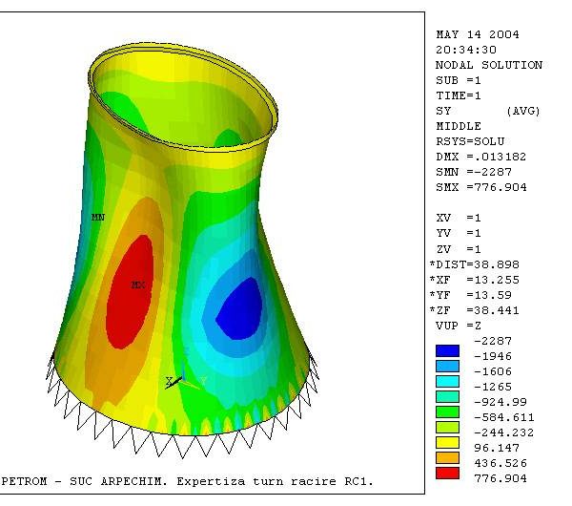This screenshot has width=572, height=506.
Task: Click the MX maximum stress marker
Action: pos(138,285)
